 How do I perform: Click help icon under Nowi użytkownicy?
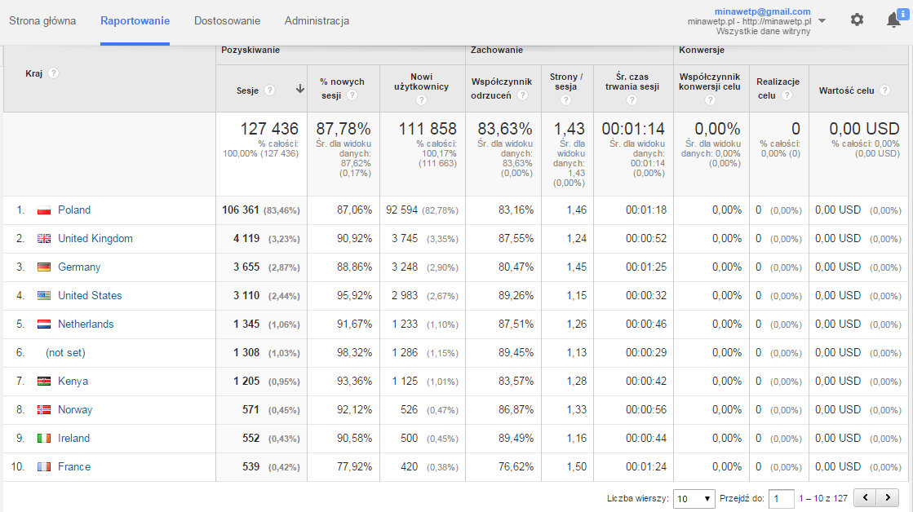[x=421, y=100]
